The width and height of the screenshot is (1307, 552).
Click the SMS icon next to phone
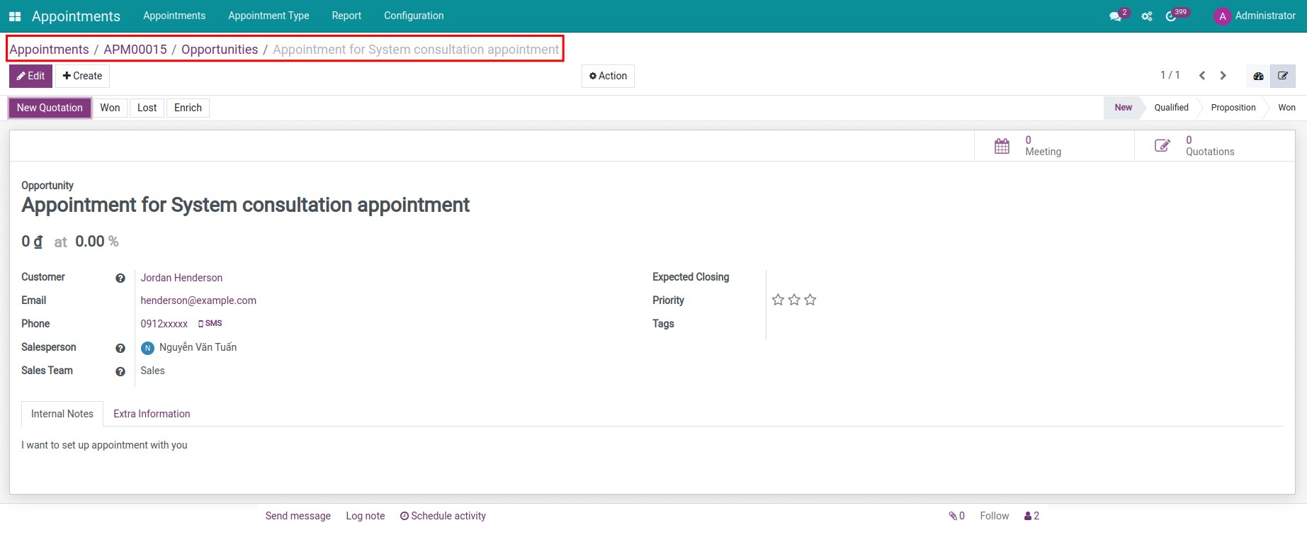[210, 323]
